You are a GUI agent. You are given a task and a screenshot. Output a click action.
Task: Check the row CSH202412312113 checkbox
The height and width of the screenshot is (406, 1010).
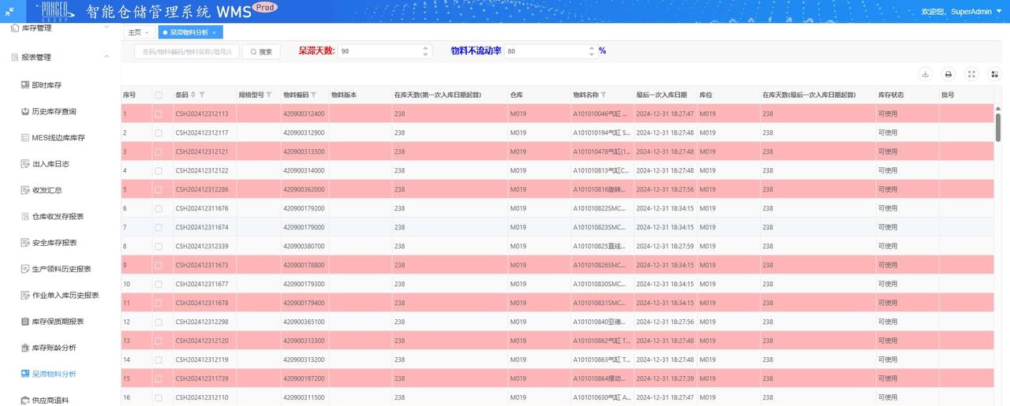159,114
